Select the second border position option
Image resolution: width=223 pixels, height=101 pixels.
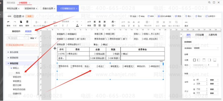tap(199, 60)
